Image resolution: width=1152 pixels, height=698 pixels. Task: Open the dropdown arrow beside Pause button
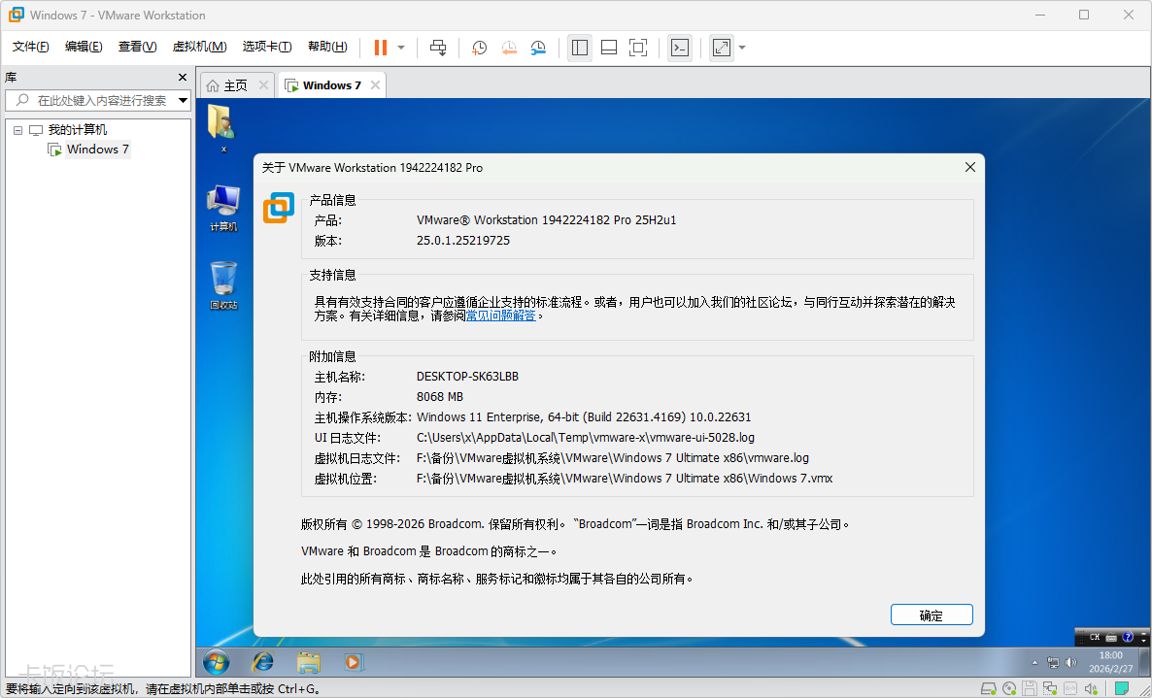(401, 47)
